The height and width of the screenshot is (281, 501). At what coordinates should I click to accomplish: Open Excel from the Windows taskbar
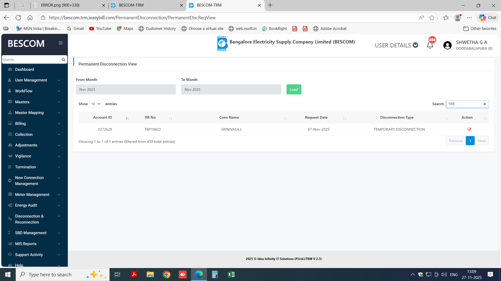click(231, 274)
